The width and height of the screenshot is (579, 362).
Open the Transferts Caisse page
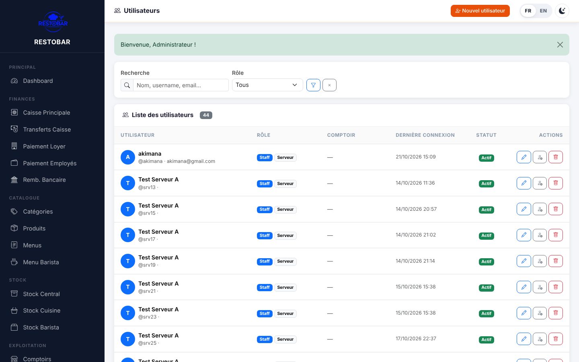pos(52,130)
